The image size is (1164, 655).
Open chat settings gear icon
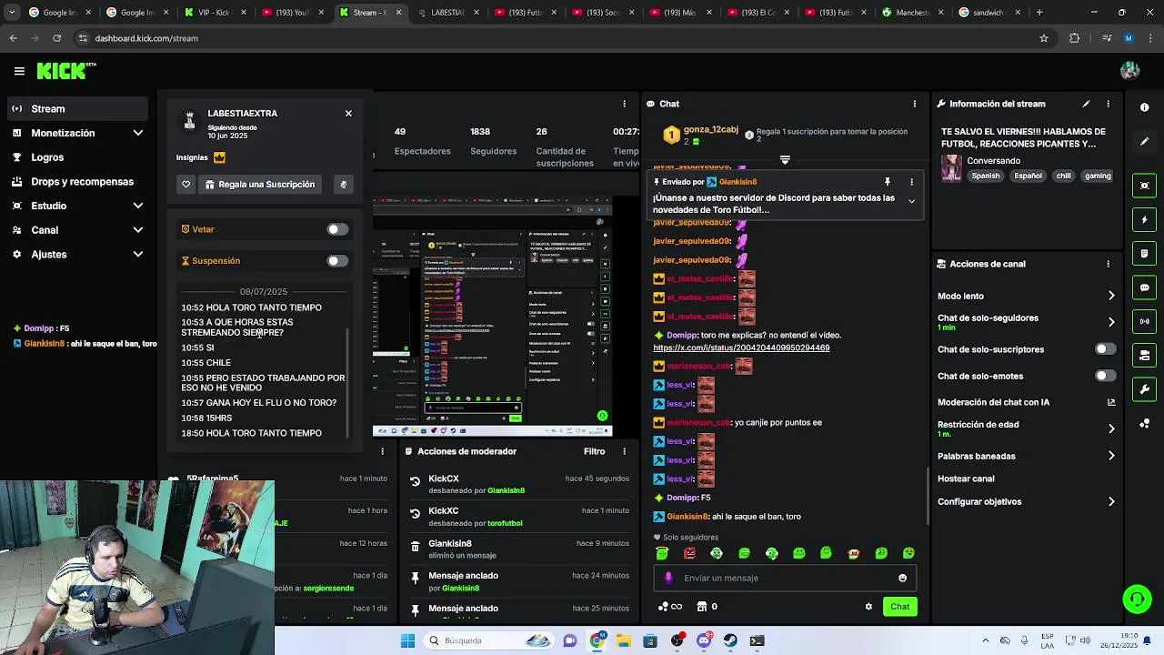(x=868, y=607)
